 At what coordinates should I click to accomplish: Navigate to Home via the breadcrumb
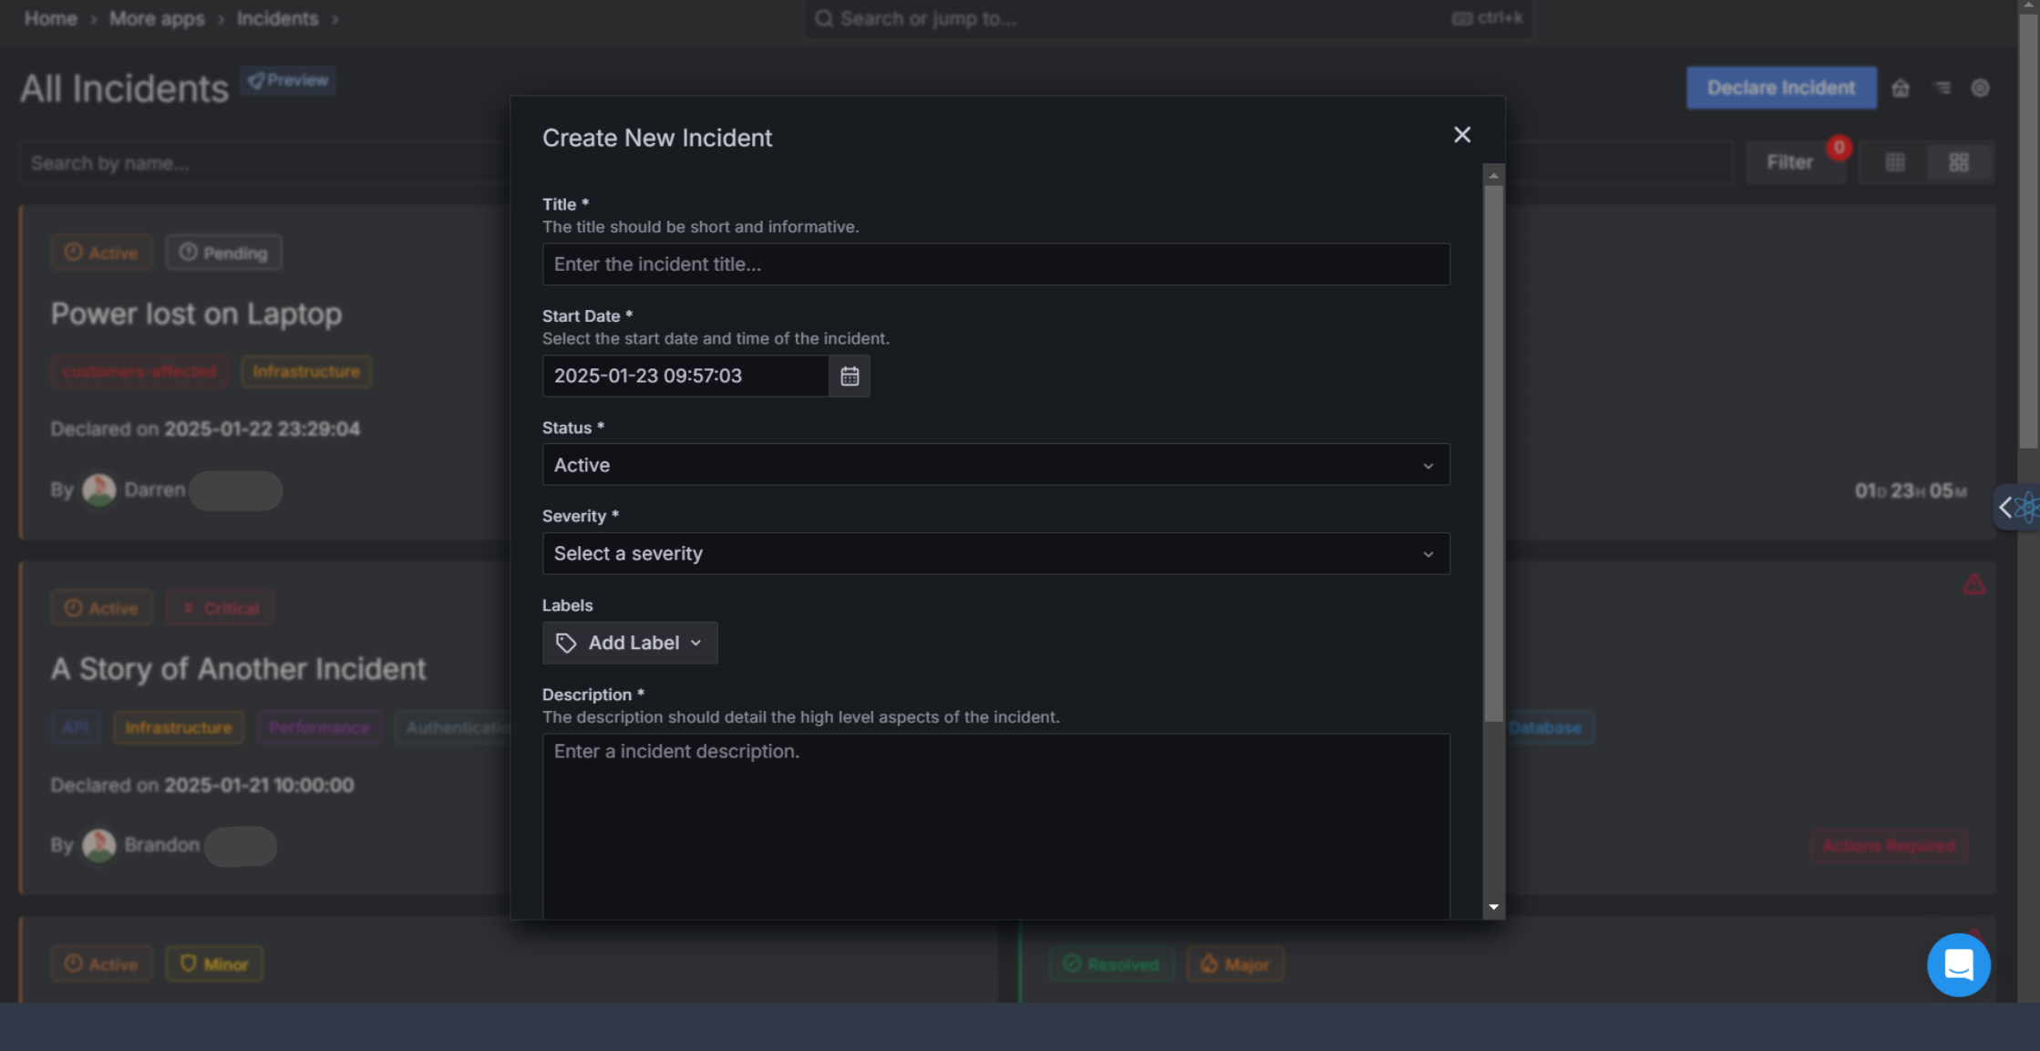50,18
